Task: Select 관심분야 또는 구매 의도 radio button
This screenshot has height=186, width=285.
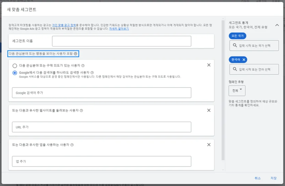Action: (x=15, y=66)
